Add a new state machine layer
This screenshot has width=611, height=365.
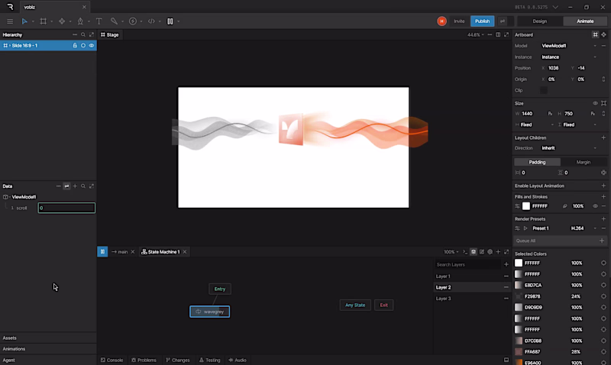point(506,264)
